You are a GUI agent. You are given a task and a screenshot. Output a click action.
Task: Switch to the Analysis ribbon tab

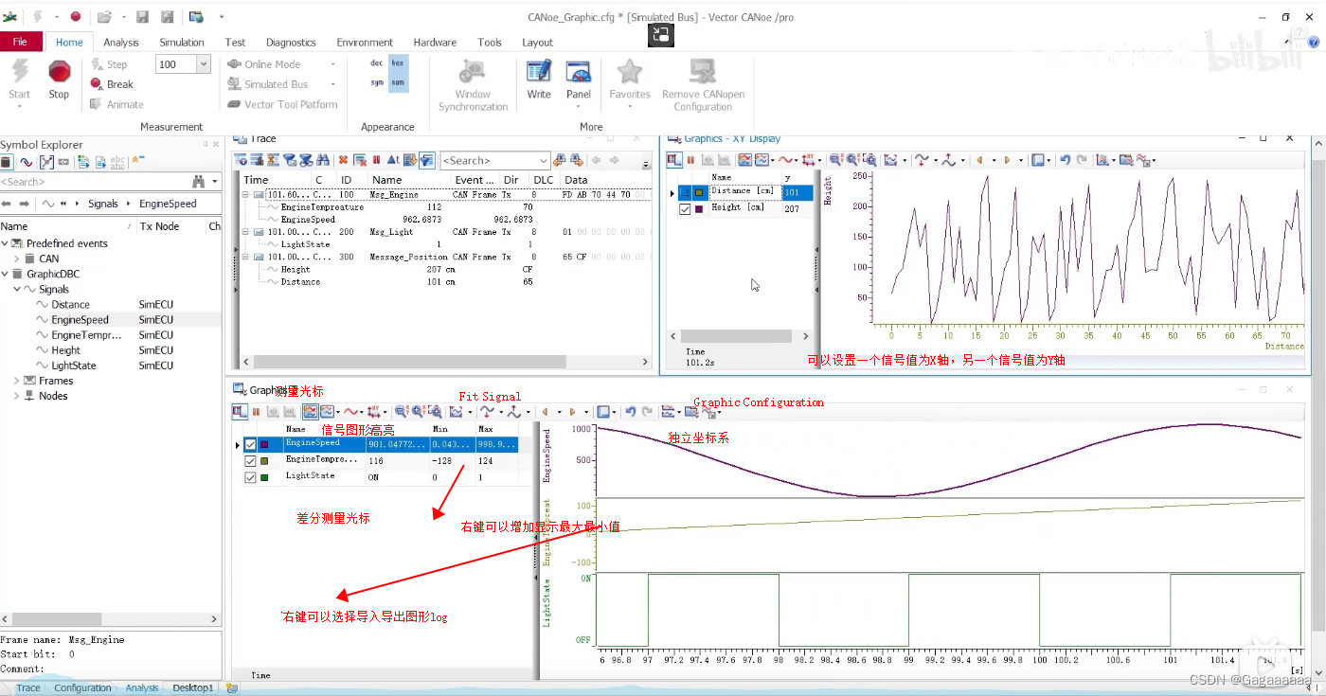pos(121,42)
